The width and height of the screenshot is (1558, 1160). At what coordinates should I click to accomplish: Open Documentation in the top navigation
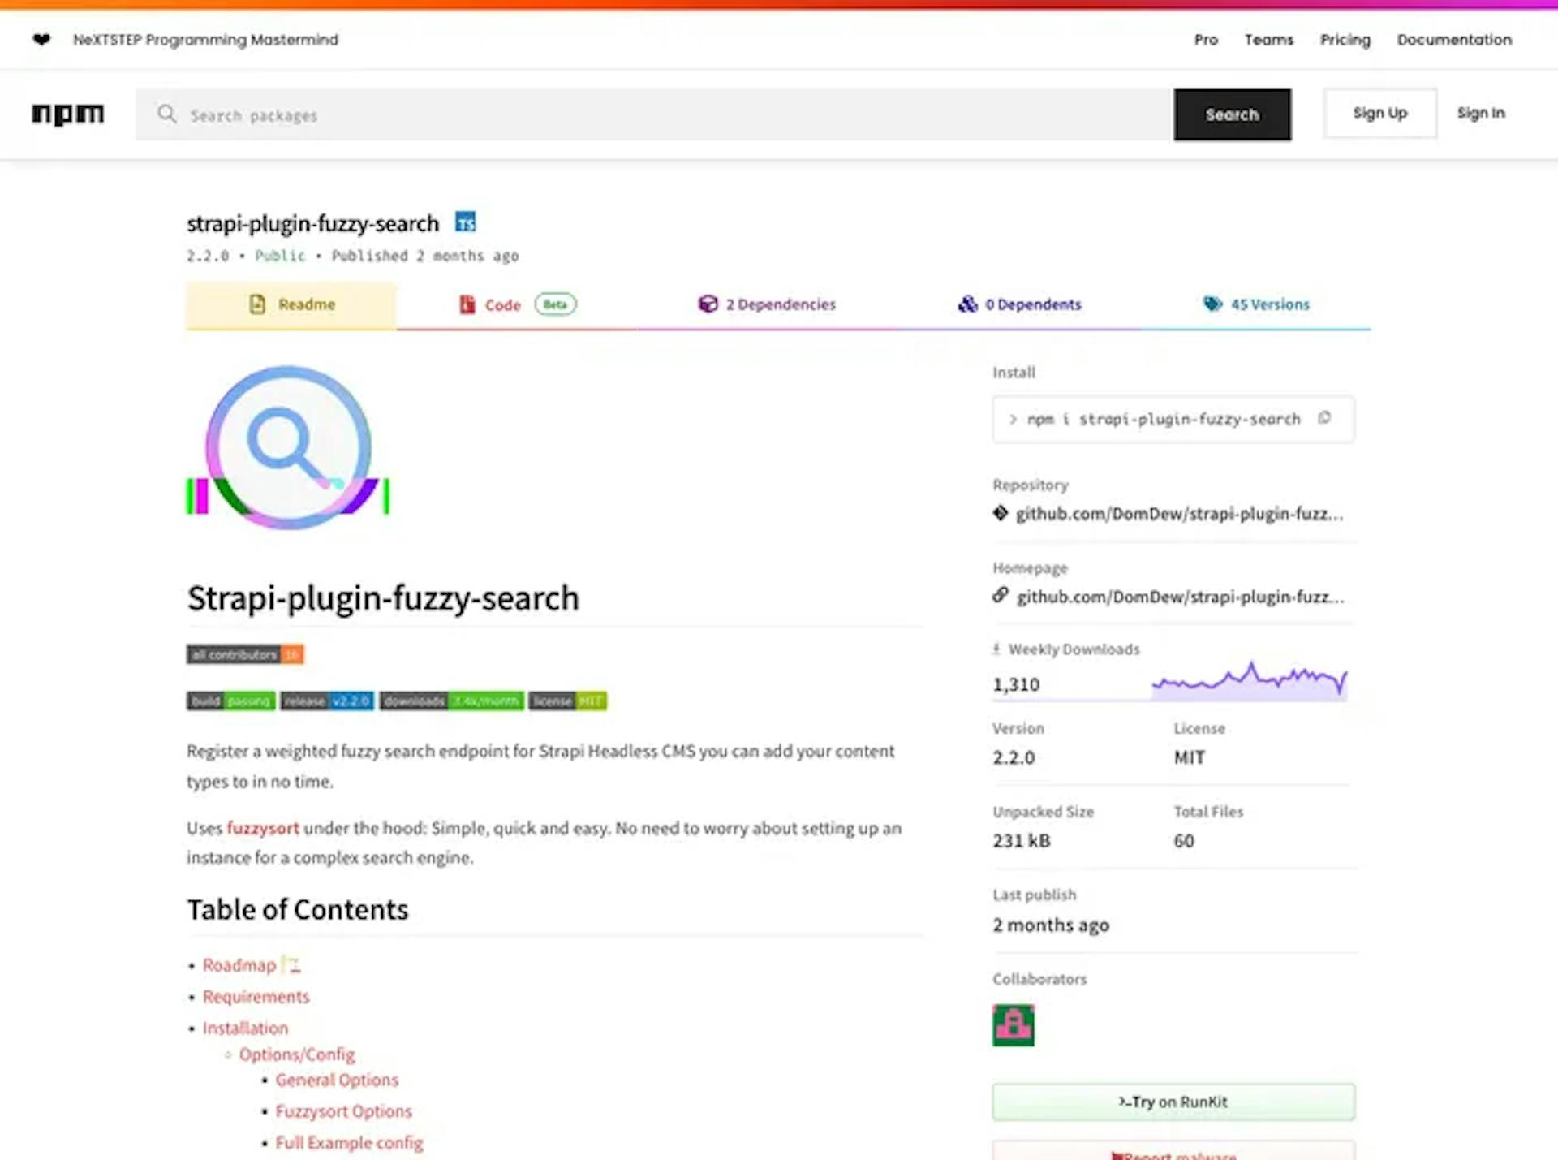[1454, 40]
